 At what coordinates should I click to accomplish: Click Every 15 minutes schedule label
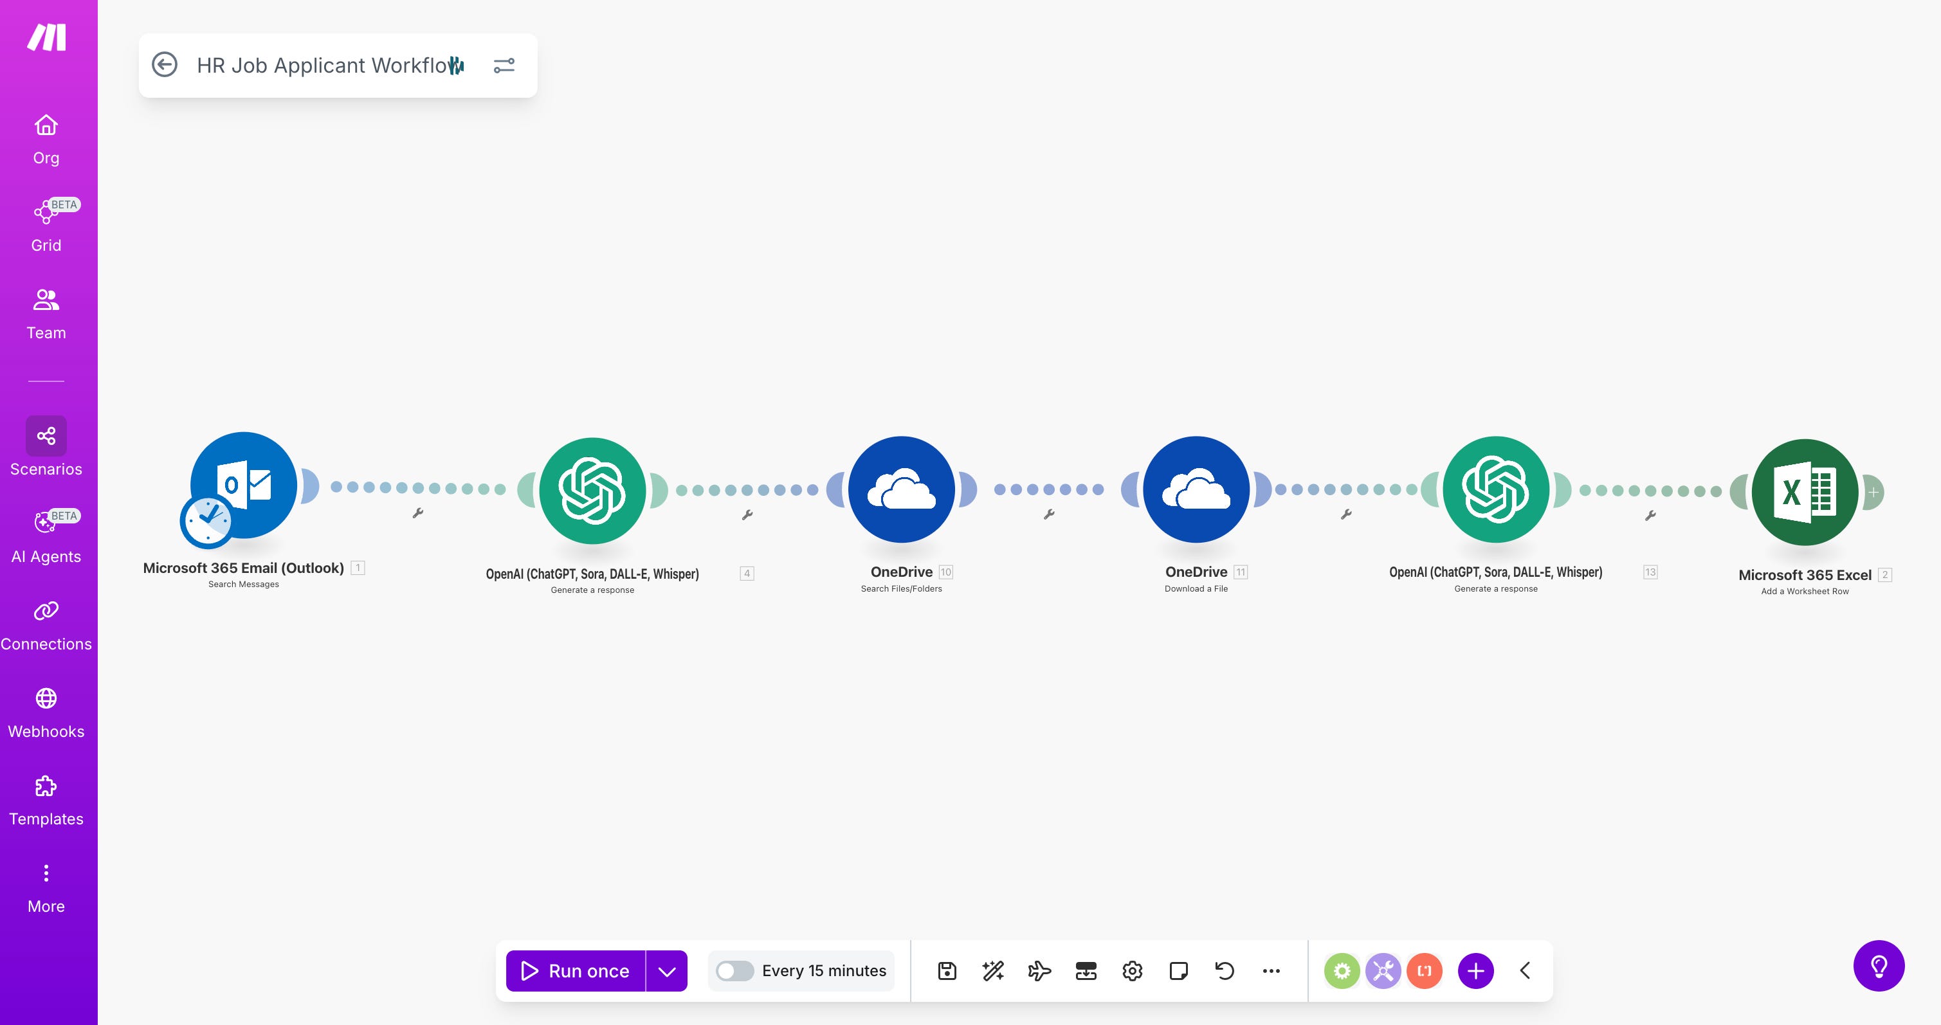pyautogui.click(x=824, y=971)
